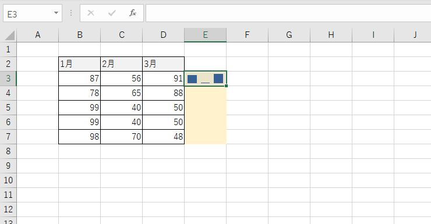The width and height of the screenshot is (431, 224).
Task: Select column E header
Action: click(x=206, y=35)
